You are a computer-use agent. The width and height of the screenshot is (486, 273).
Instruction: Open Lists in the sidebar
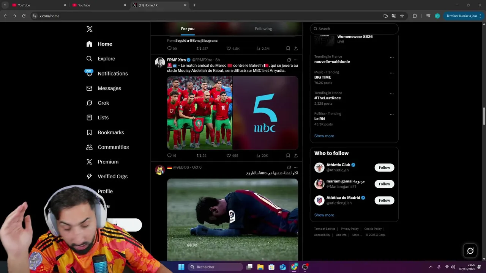pyautogui.click(x=97, y=118)
